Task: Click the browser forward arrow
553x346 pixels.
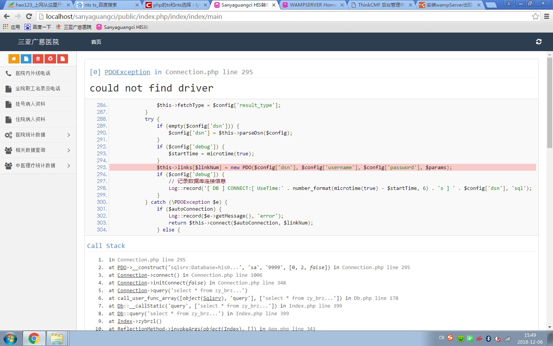Action: [x=18, y=16]
